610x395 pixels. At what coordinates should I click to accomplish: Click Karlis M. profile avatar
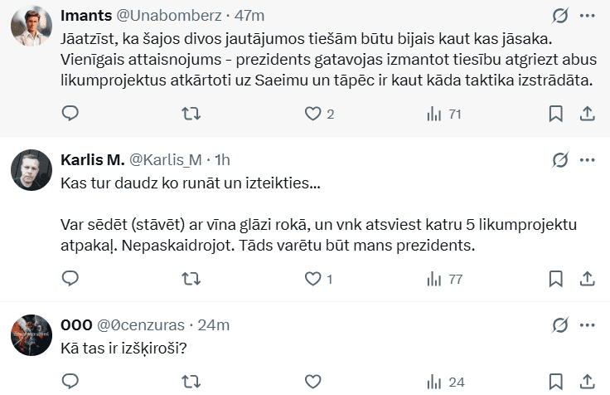(x=31, y=170)
